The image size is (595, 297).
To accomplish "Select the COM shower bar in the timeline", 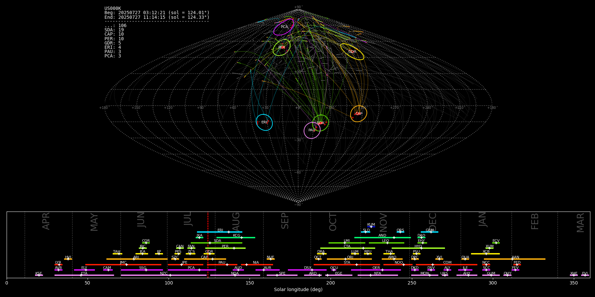I will click(447, 265).
